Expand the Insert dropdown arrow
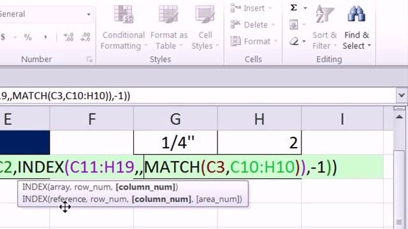 tap(270, 8)
